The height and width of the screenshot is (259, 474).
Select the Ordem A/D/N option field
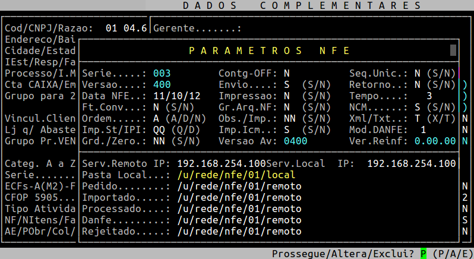click(x=156, y=118)
